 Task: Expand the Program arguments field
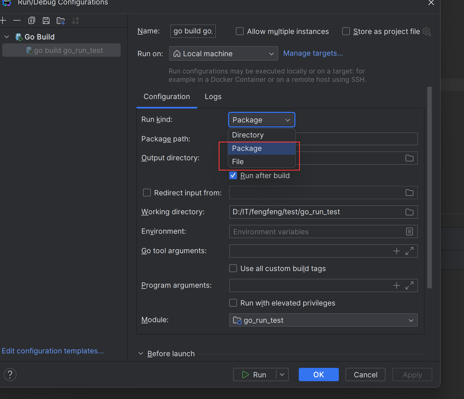[x=409, y=285]
